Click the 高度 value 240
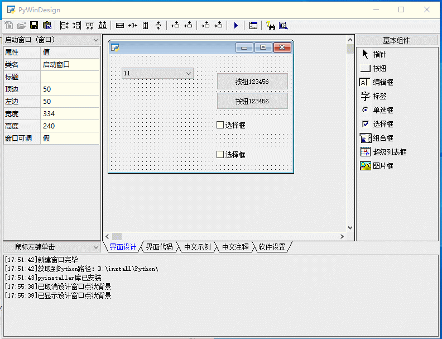 [70, 126]
